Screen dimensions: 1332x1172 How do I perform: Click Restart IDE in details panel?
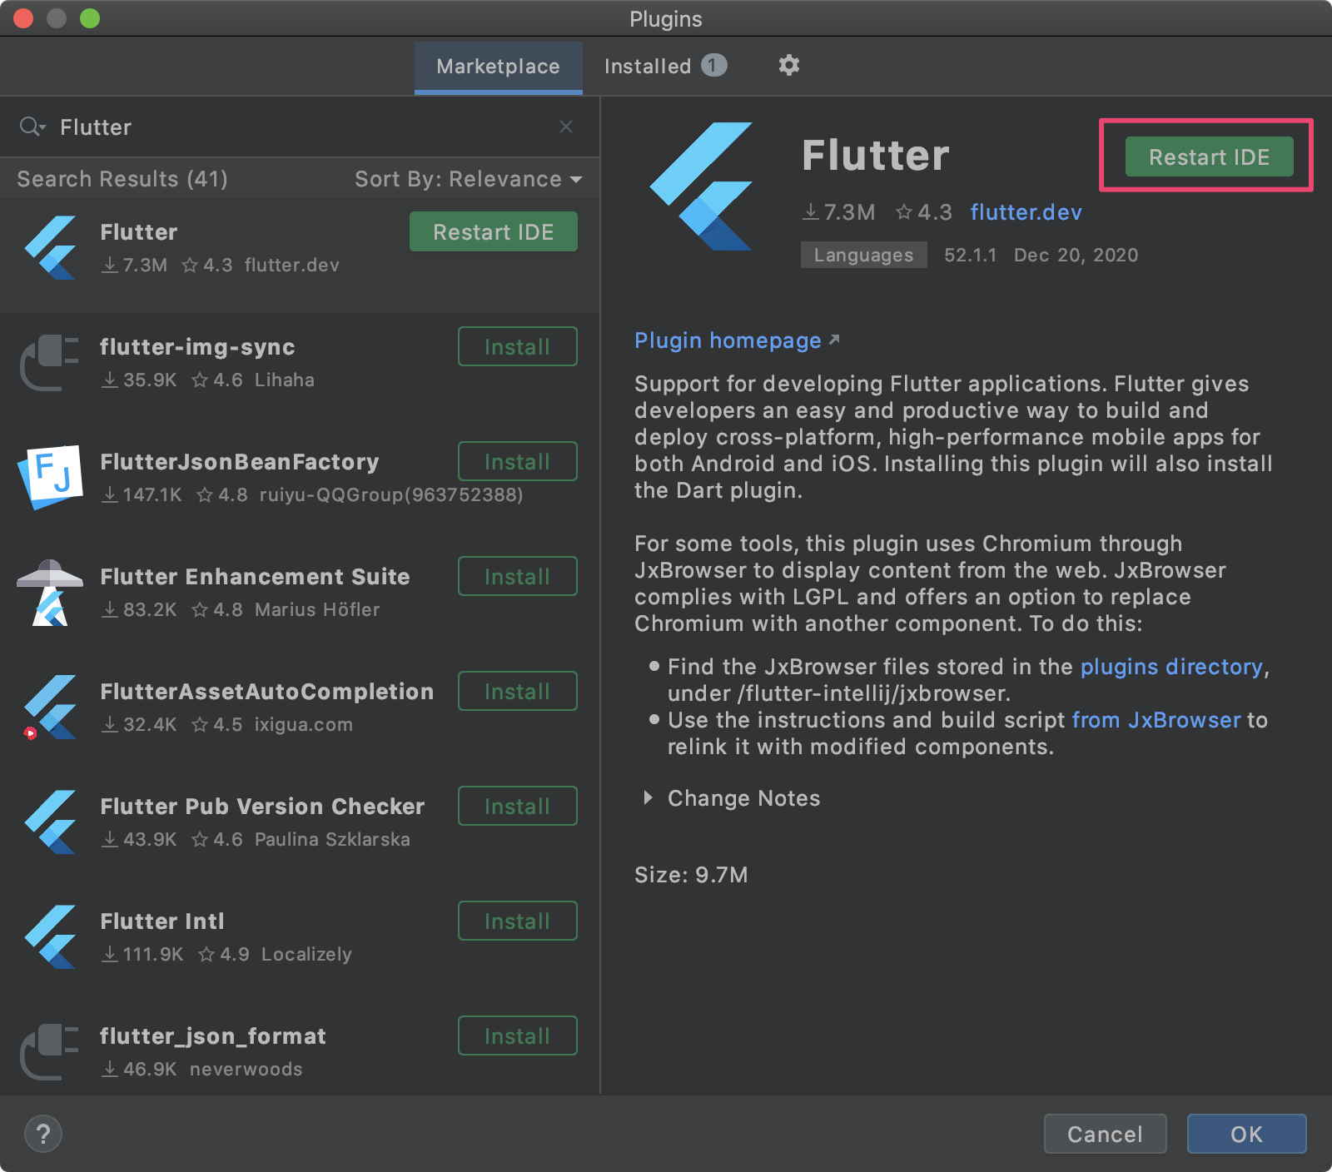coord(1209,156)
